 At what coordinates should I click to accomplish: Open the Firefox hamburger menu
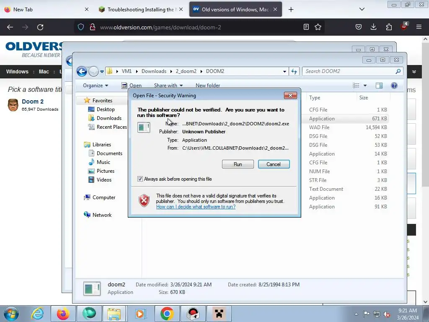click(x=419, y=27)
